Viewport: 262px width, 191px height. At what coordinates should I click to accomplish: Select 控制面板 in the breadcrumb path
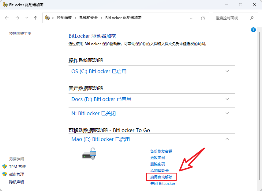click(64, 18)
